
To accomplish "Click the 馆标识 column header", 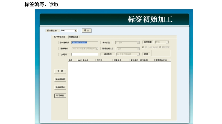I will click(x=104, y=60).
